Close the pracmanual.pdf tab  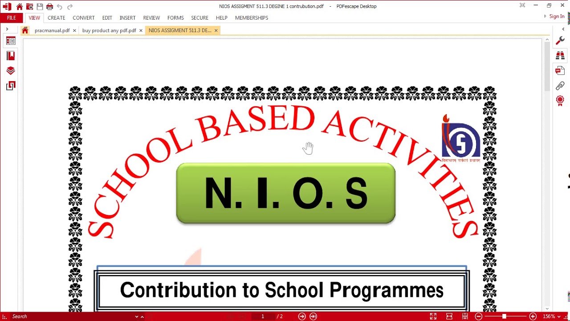pyautogui.click(x=74, y=30)
